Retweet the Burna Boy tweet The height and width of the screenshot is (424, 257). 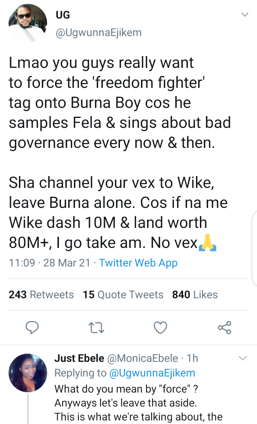pos(97,327)
